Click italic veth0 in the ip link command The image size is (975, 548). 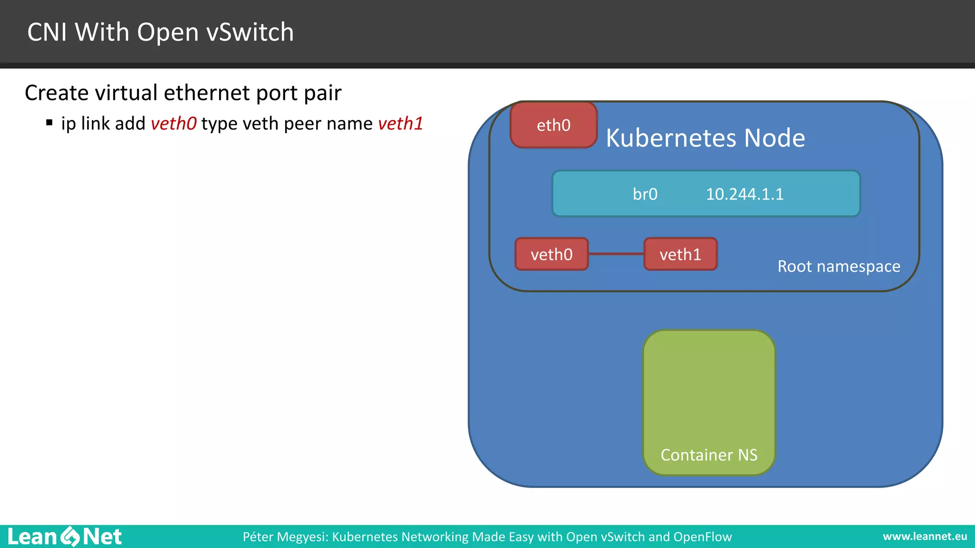(x=174, y=124)
